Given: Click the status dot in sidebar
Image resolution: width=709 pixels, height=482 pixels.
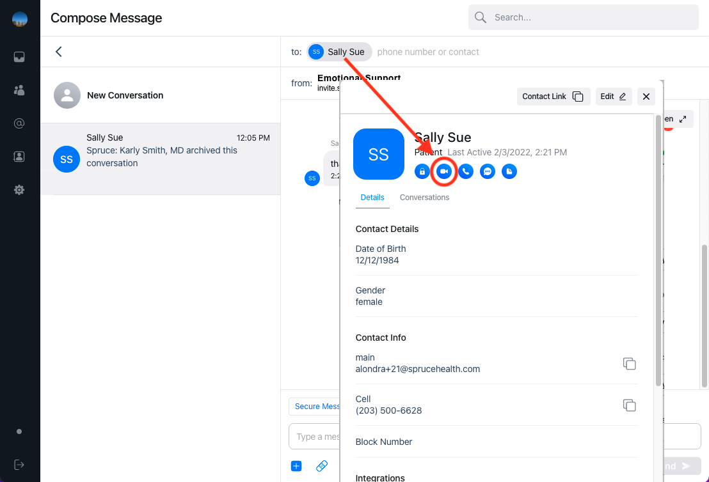Looking at the screenshot, I should [19, 431].
